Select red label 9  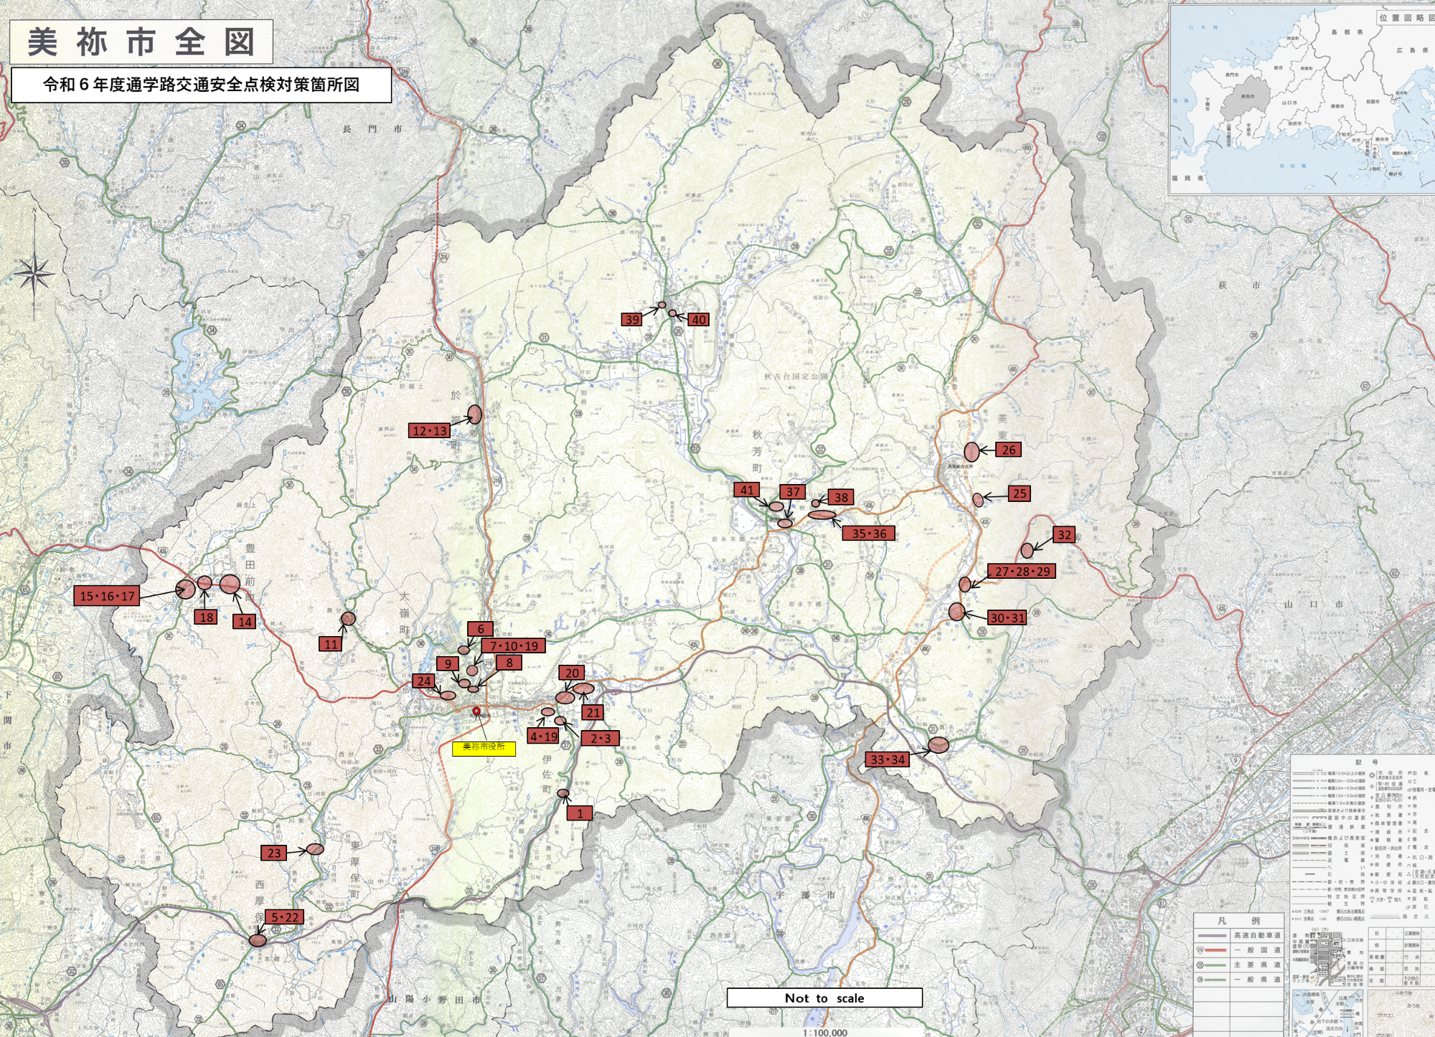[448, 663]
